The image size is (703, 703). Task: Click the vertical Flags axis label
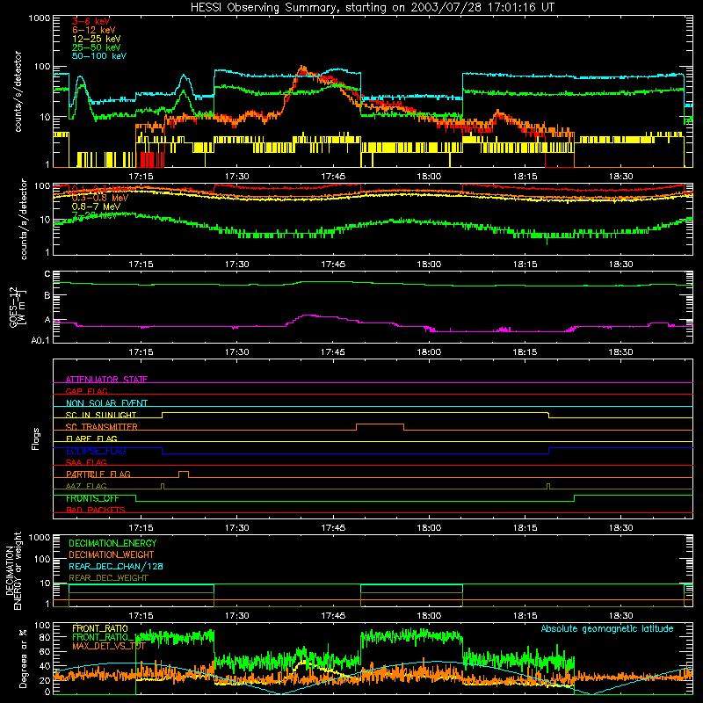pyautogui.click(x=36, y=438)
